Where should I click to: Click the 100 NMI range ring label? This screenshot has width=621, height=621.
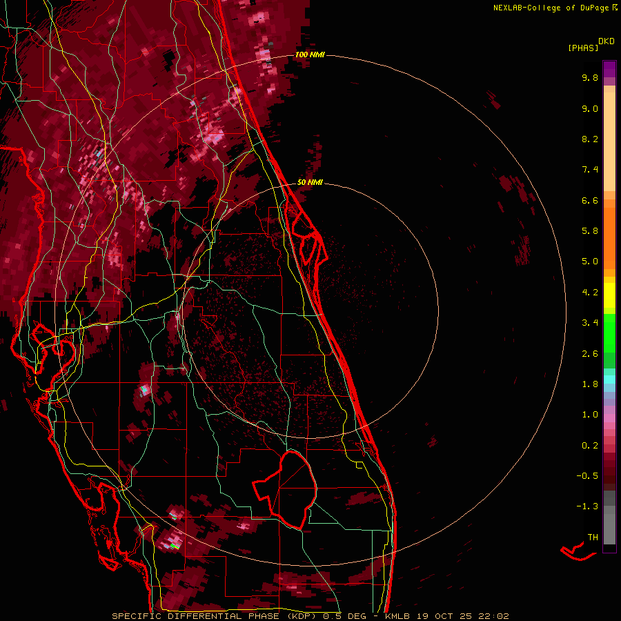[310, 55]
